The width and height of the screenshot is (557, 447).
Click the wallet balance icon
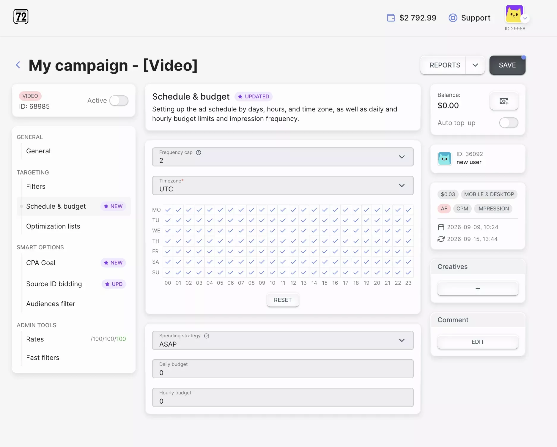(x=391, y=18)
